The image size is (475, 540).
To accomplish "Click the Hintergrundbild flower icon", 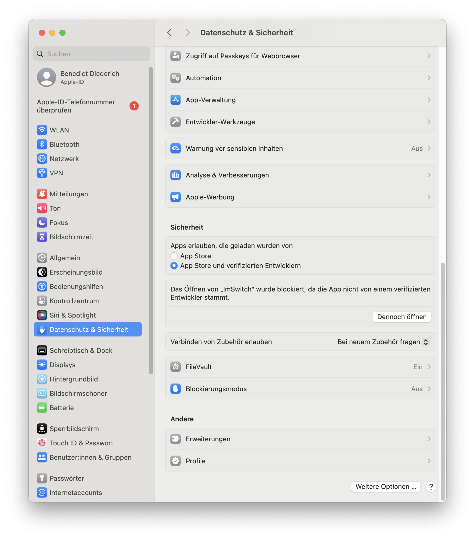I will click(42, 379).
